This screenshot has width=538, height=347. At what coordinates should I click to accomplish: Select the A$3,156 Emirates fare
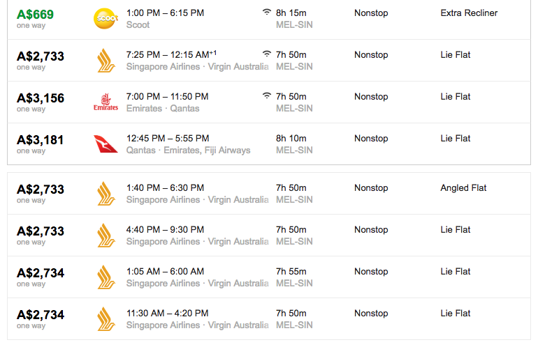(41, 98)
